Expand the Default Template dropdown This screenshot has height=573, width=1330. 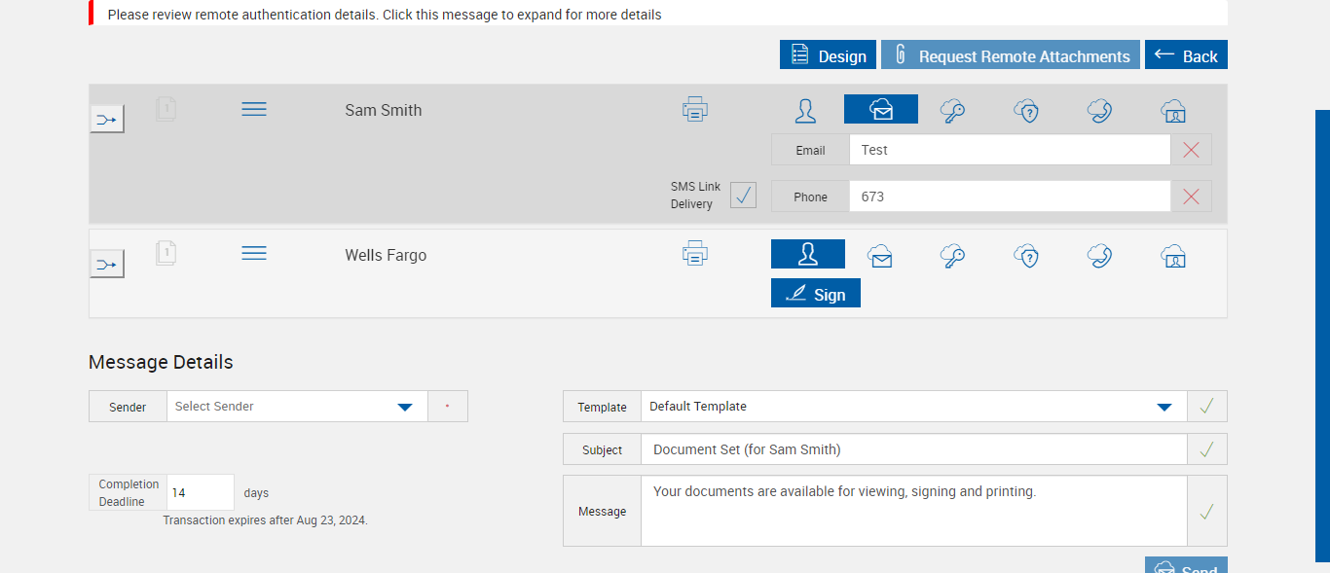913,407
